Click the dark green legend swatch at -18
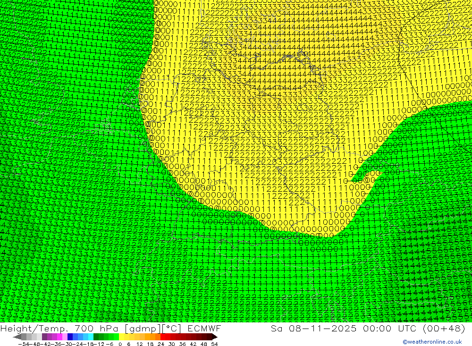Image resolution: width=472 pixels, height=346 pixels. point(96,337)
